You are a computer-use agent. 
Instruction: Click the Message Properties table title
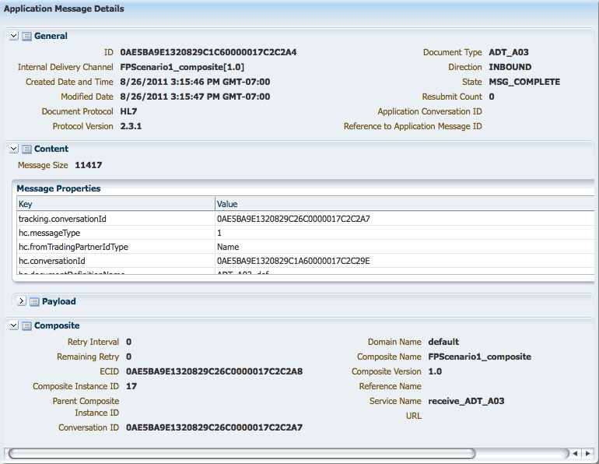tap(58, 189)
